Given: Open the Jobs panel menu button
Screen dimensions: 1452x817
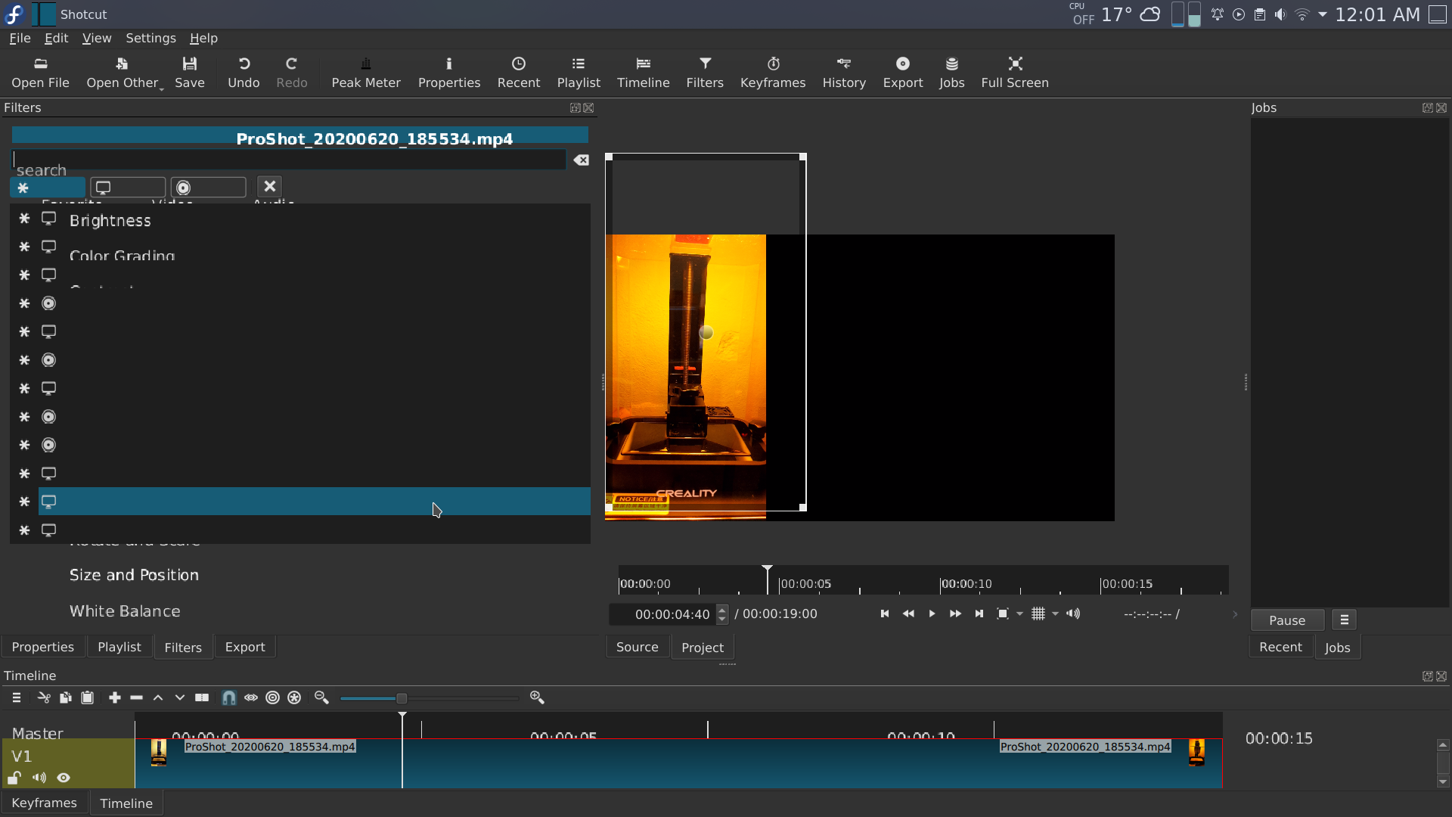Looking at the screenshot, I should point(1344,620).
